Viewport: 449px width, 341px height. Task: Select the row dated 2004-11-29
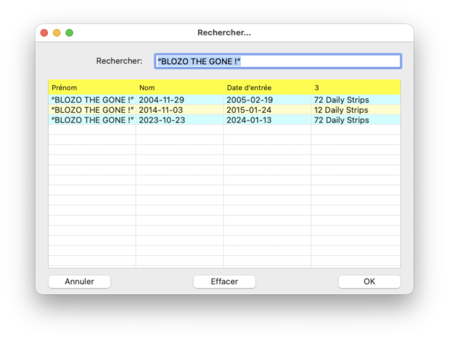click(161, 100)
